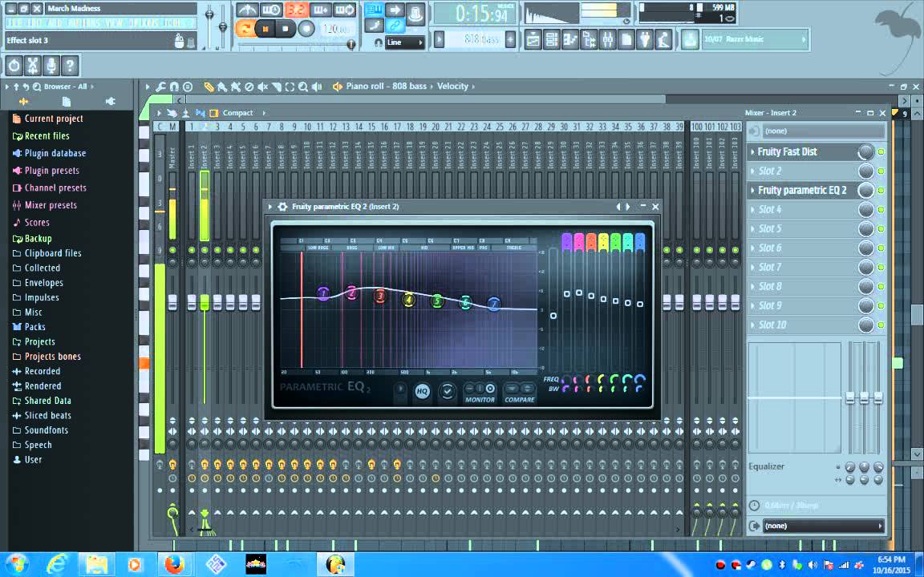This screenshot has width=924, height=577.
Task: Click the COMPARE button in the EQ
Action: click(519, 393)
